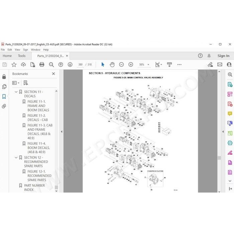Open the Window menu
The width and height of the screenshot is (234, 234).
(x=36, y=50)
